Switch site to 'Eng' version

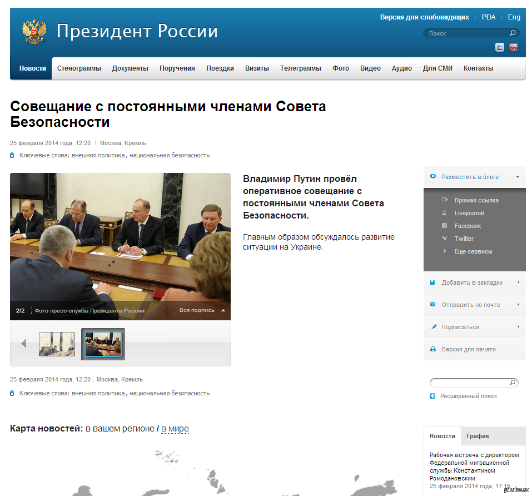pos(514,17)
